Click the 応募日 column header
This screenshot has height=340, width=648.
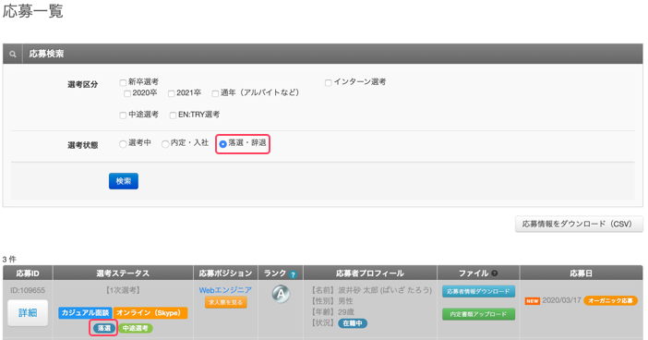point(581,273)
